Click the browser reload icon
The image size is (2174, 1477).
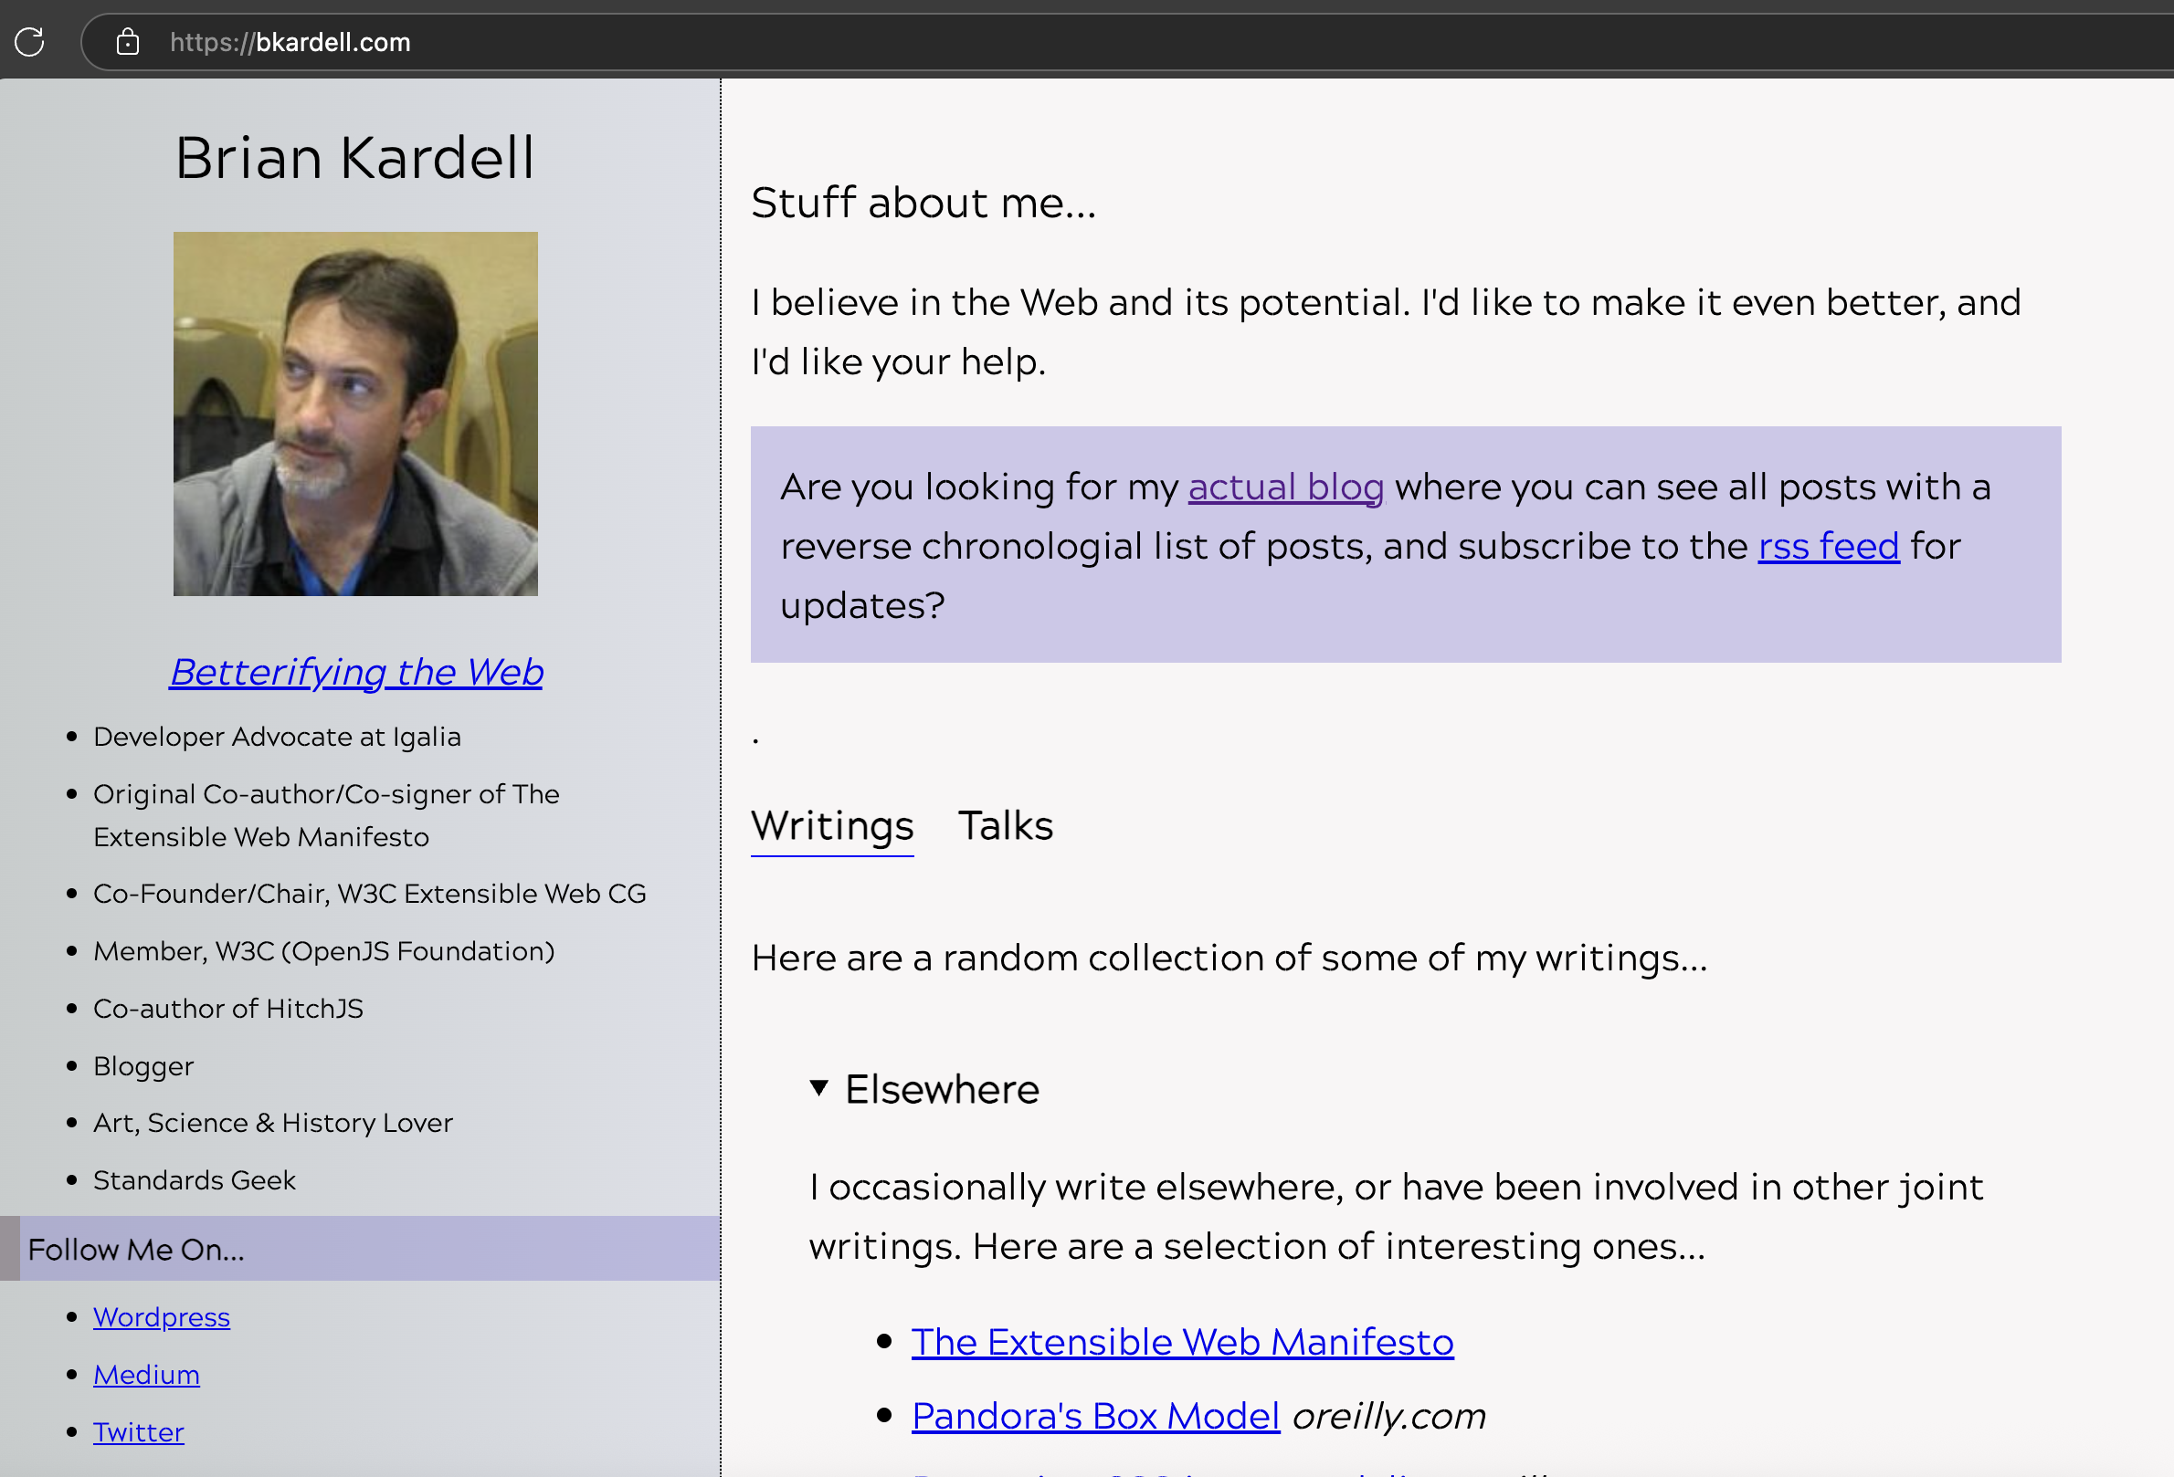click(29, 42)
